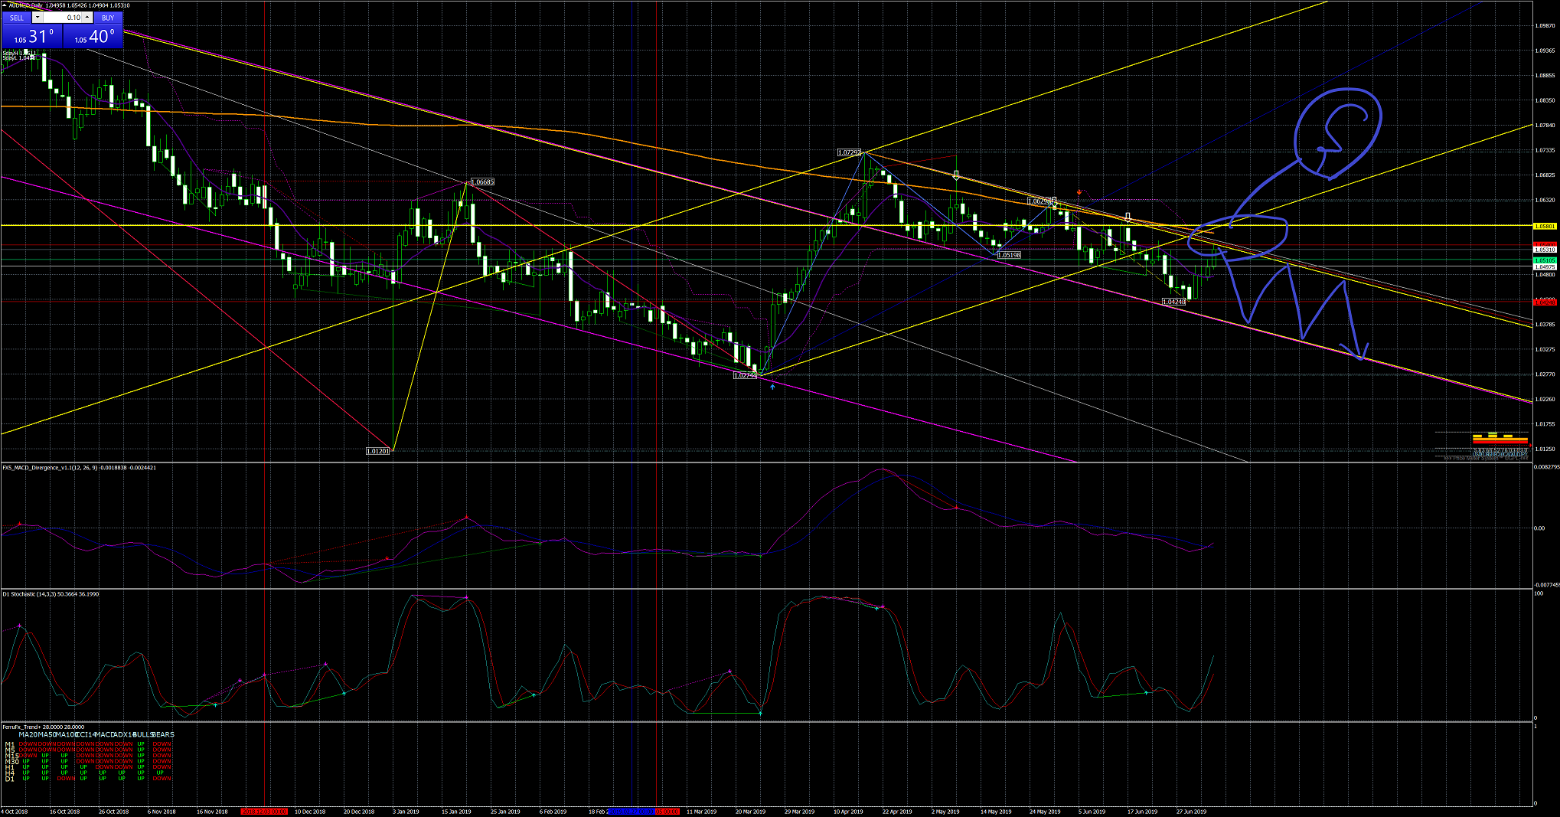Click the 1.07292 swing high price label
This screenshot has width=1560, height=817.
[849, 152]
